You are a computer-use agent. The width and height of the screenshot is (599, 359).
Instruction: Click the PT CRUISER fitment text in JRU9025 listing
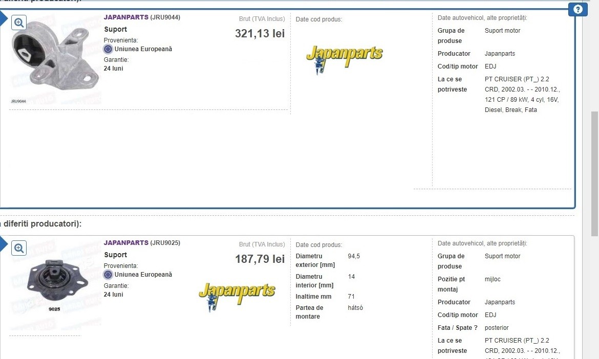(522, 348)
